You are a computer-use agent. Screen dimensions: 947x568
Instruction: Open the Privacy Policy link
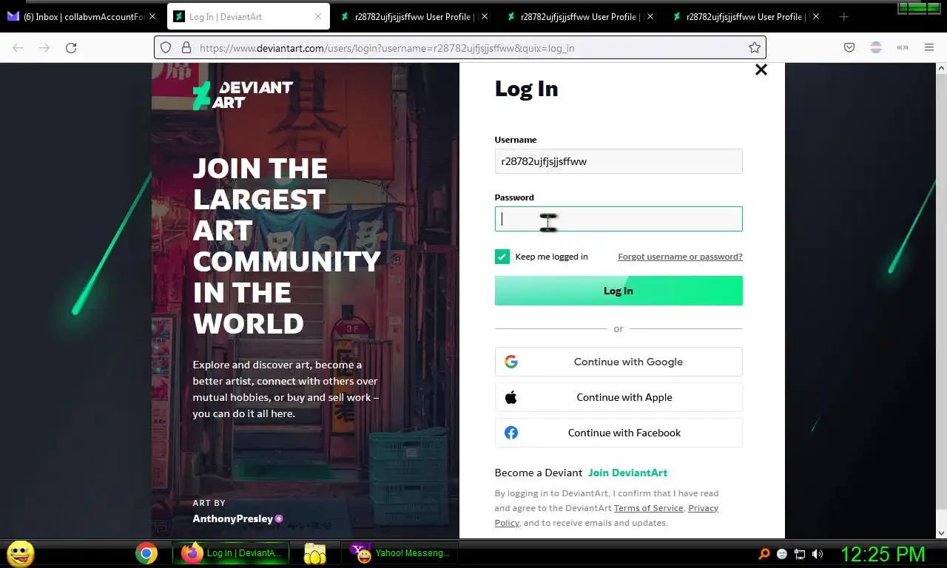(703, 508)
